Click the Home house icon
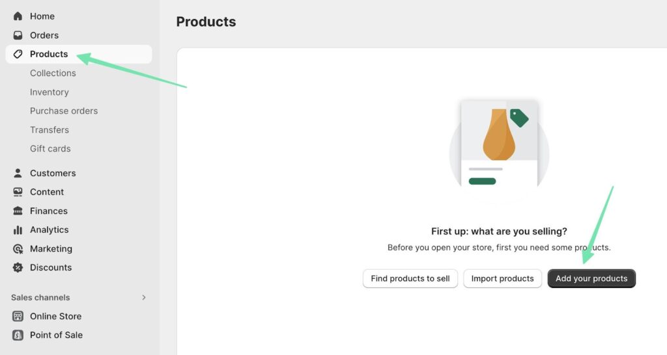The image size is (667, 355). click(x=18, y=16)
